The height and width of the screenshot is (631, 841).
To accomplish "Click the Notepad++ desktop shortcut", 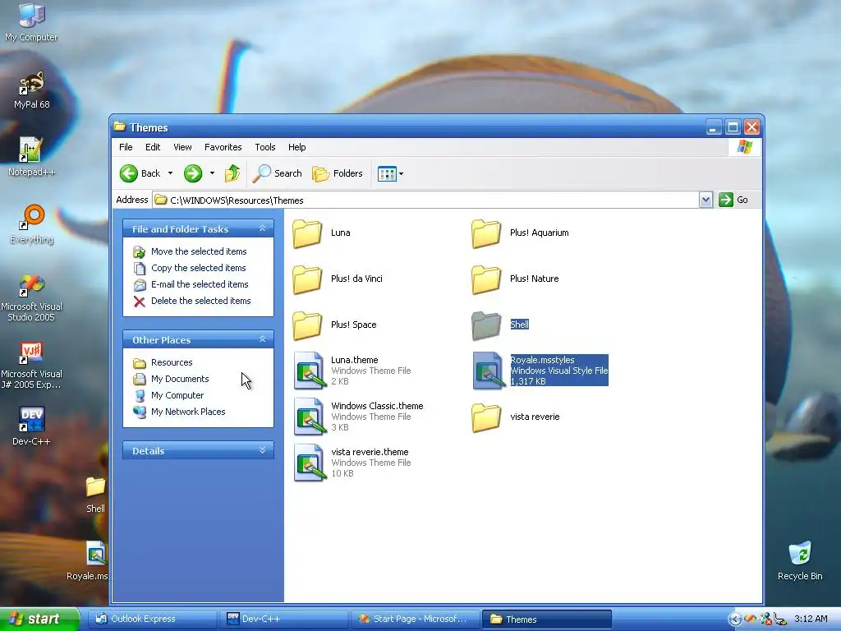I will [32, 157].
